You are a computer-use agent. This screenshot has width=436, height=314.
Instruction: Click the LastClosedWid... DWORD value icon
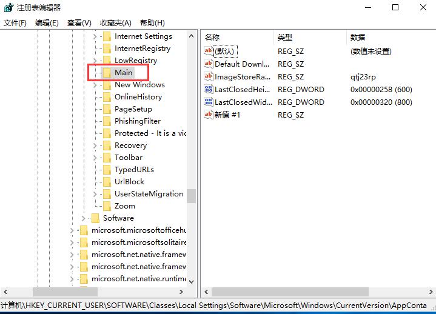209,102
